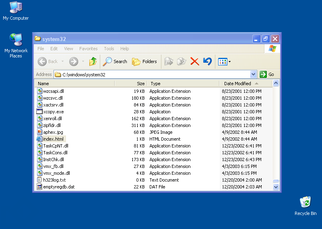This screenshot has height=229, width=322.
Task: Open the Back button history dropdown arrow
Action: (62, 61)
